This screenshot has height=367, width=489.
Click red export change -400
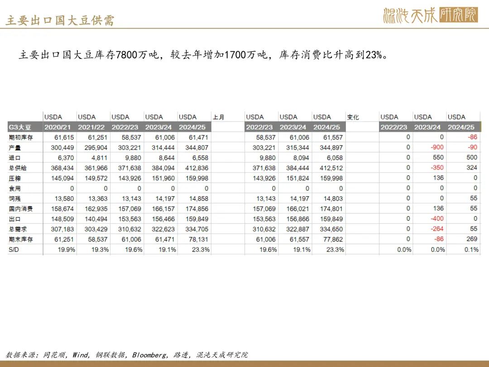[437, 218]
